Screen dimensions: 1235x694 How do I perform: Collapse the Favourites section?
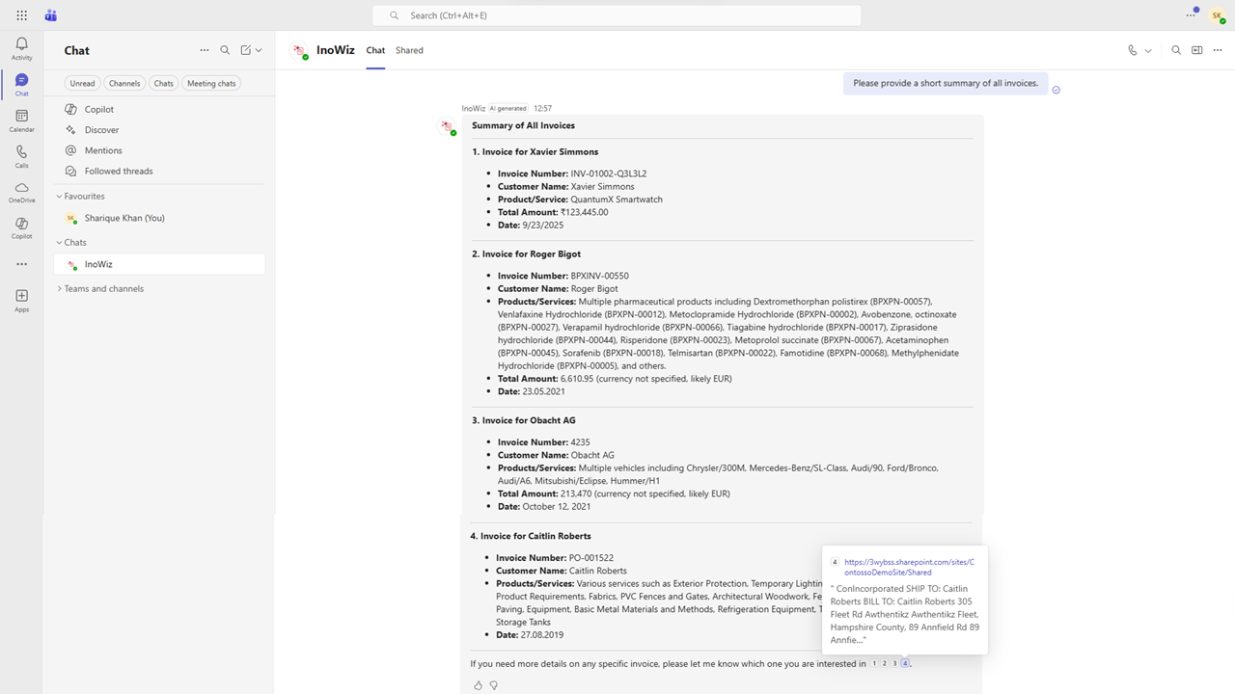point(60,196)
